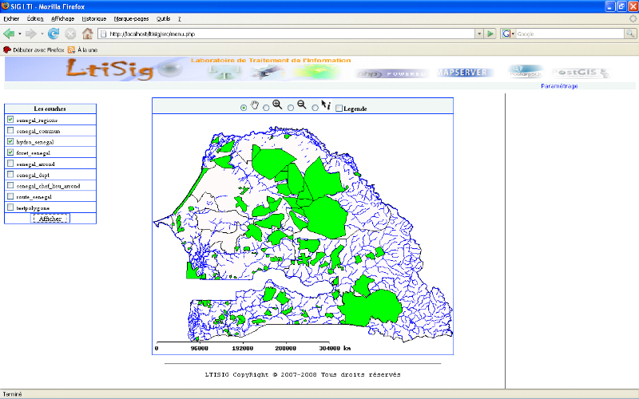Select the zoom out tool radio button
This screenshot has width=639, height=399.
(x=291, y=108)
